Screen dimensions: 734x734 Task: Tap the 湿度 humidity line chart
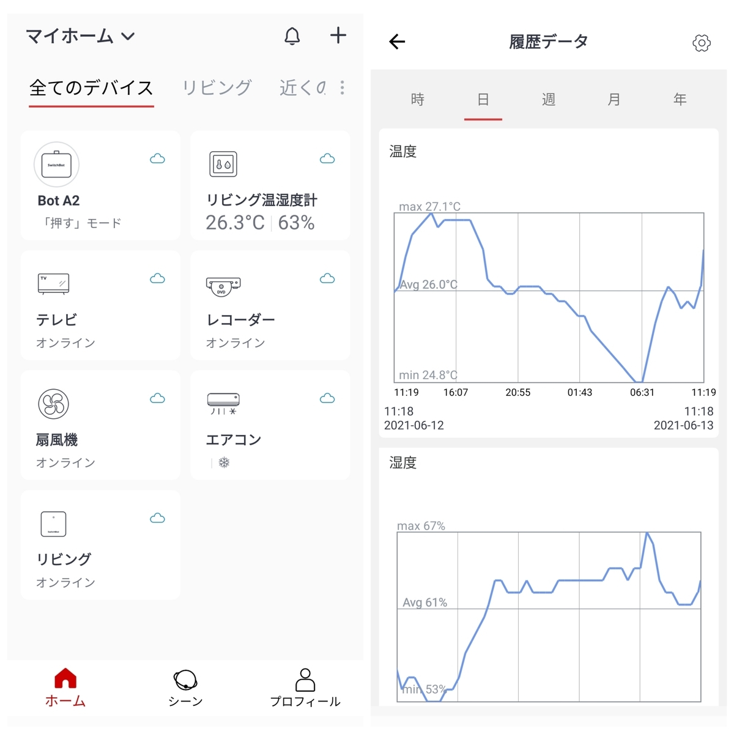coord(549,617)
